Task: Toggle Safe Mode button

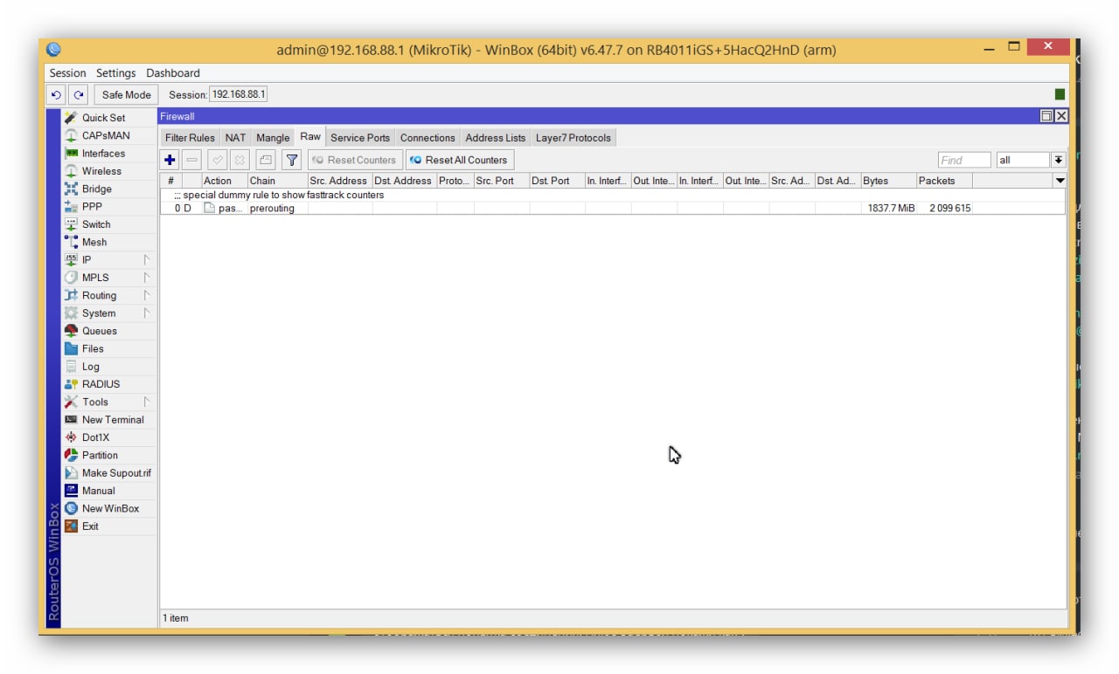Action: [126, 94]
